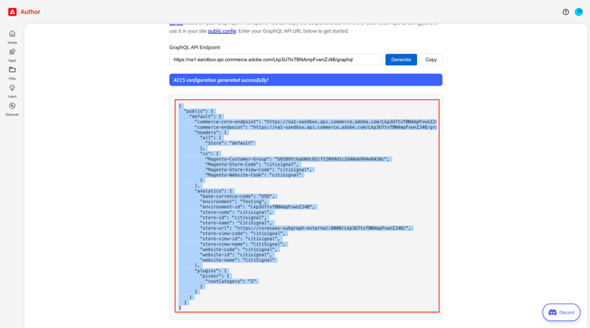Open the Home sidebar item
The height and width of the screenshot is (328, 590).
(x=12, y=37)
